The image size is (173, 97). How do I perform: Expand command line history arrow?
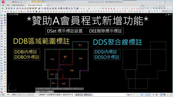(126, 95)
